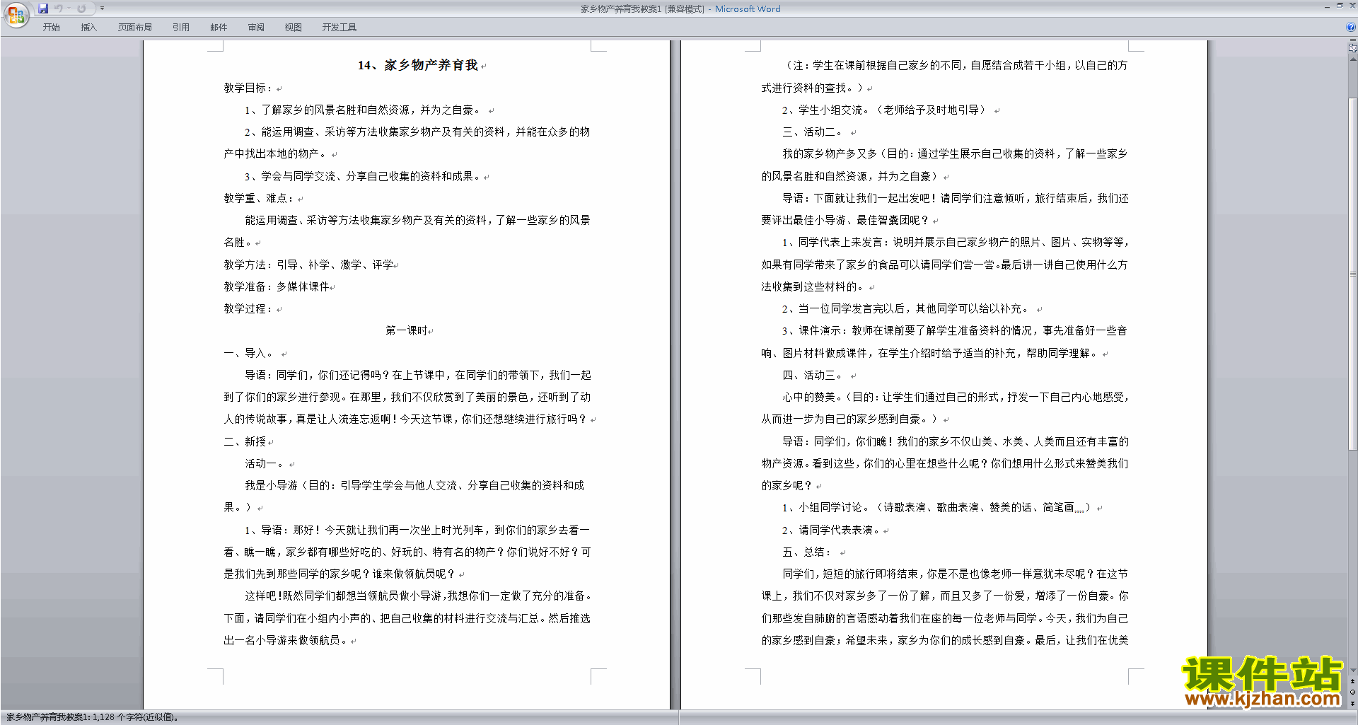
Task: Open the 邮件 ribbon tab
Action: pos(219,28)
